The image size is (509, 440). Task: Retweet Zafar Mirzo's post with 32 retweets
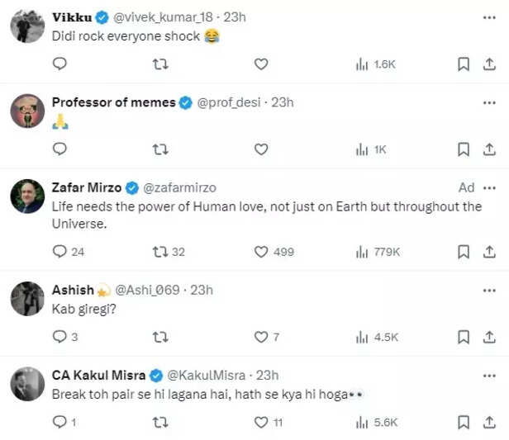162,252
